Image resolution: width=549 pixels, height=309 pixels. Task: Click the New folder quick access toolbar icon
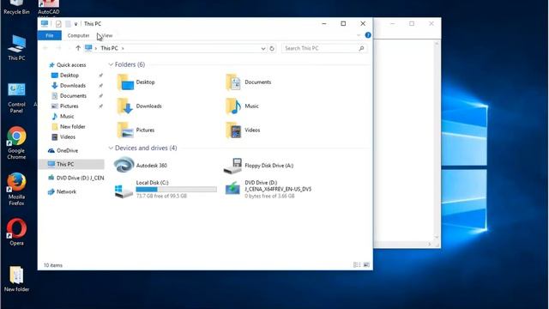[68, 24]
